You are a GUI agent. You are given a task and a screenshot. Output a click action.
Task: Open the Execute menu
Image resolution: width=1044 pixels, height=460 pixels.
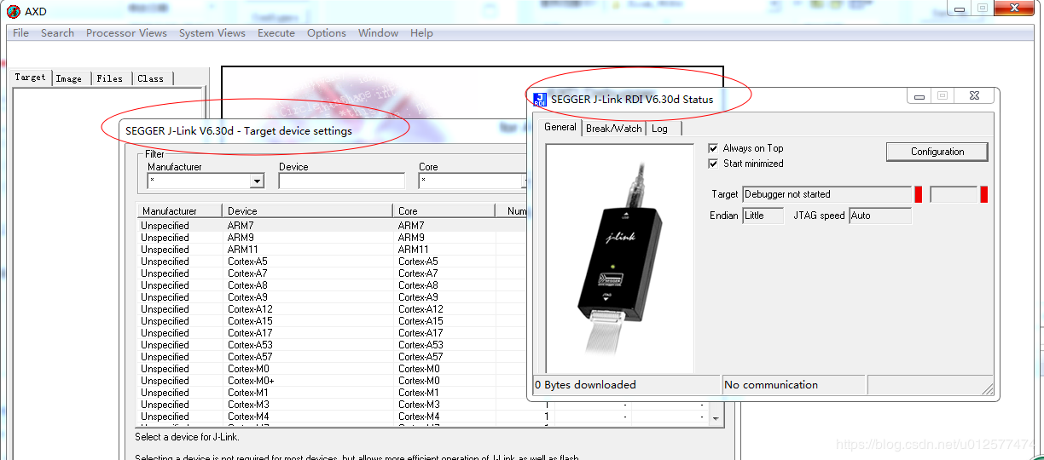(276, 33)
